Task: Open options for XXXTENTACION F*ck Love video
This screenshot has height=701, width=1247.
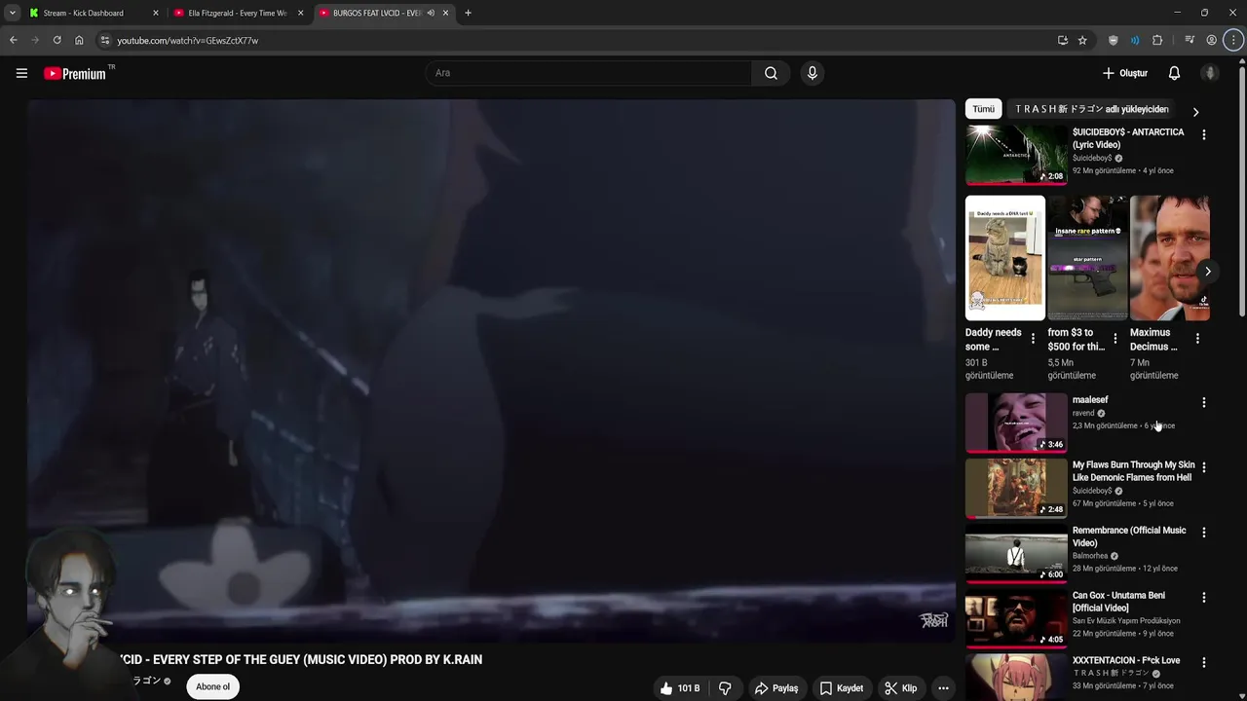Action: 1204,663
